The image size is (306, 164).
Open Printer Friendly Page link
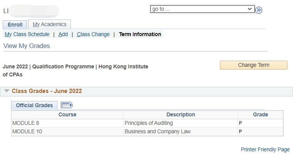[265, 149]
